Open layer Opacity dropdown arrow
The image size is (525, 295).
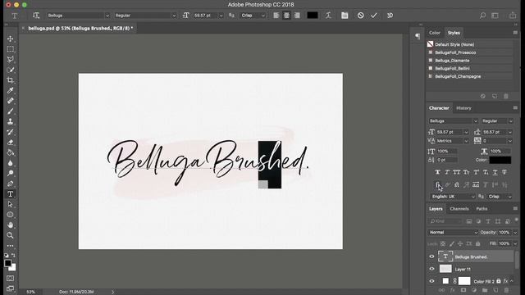click(515, 233)
